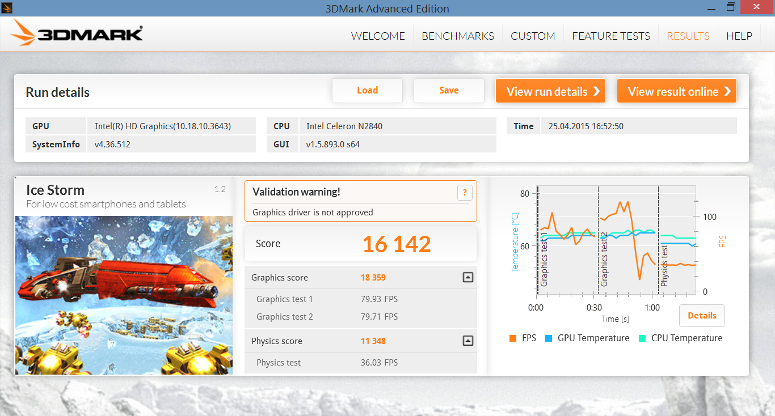The width and height of the screenshot is (775, 416).
Task: Open the View run details page
Action: tap(550, 91)
